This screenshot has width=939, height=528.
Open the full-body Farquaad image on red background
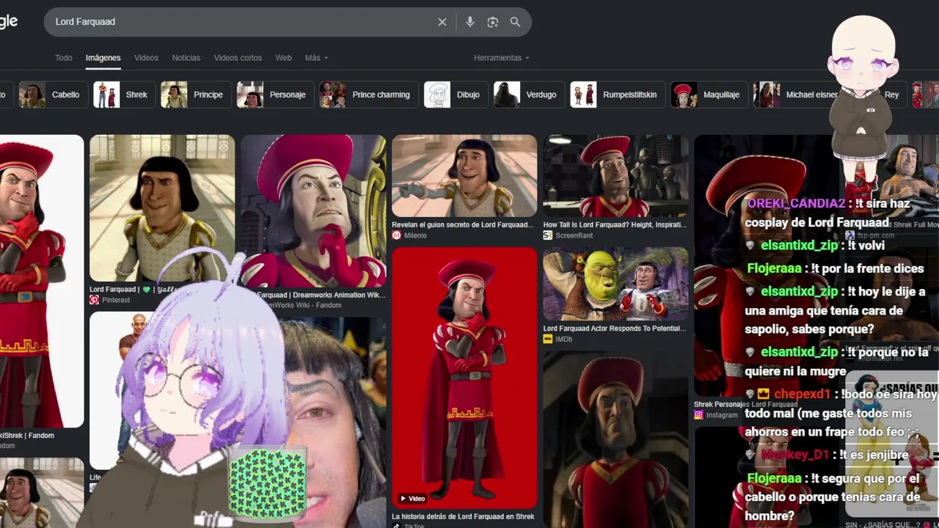[464, 377]
